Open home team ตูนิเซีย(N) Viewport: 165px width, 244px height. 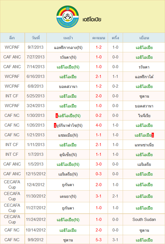(x=68, y=155)
